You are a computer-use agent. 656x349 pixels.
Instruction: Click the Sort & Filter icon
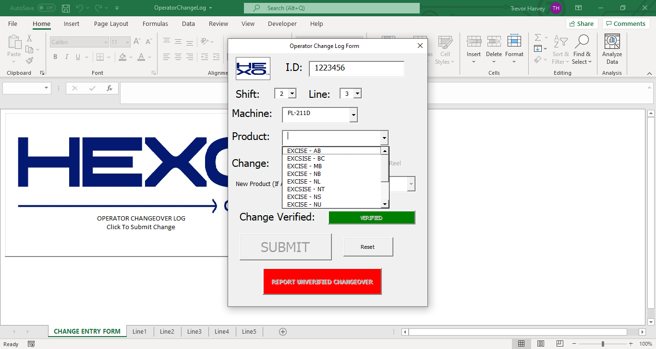(x=560, y=42)
